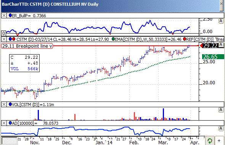
Task: Click the tallest blue volume bar in March
Action: point(163,114)
